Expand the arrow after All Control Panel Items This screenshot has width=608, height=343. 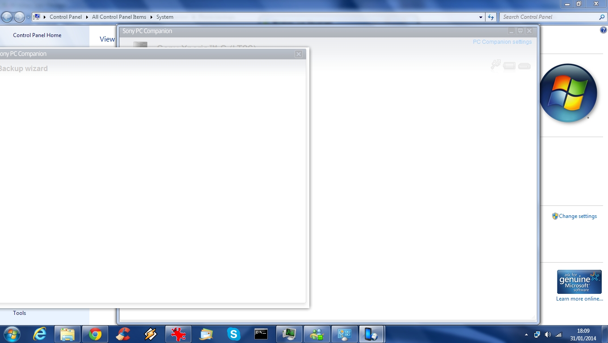tap(151, 17)
